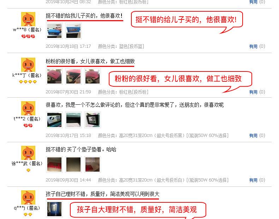Mark the 2019年07月30日 review as 有用
This screenshot has width=279, height=219.
tap(253, 92)
